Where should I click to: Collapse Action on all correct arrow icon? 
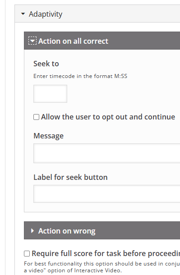32,41
